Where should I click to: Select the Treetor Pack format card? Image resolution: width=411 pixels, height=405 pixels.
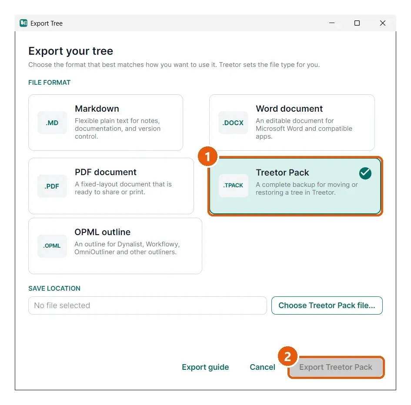[295, 186]
